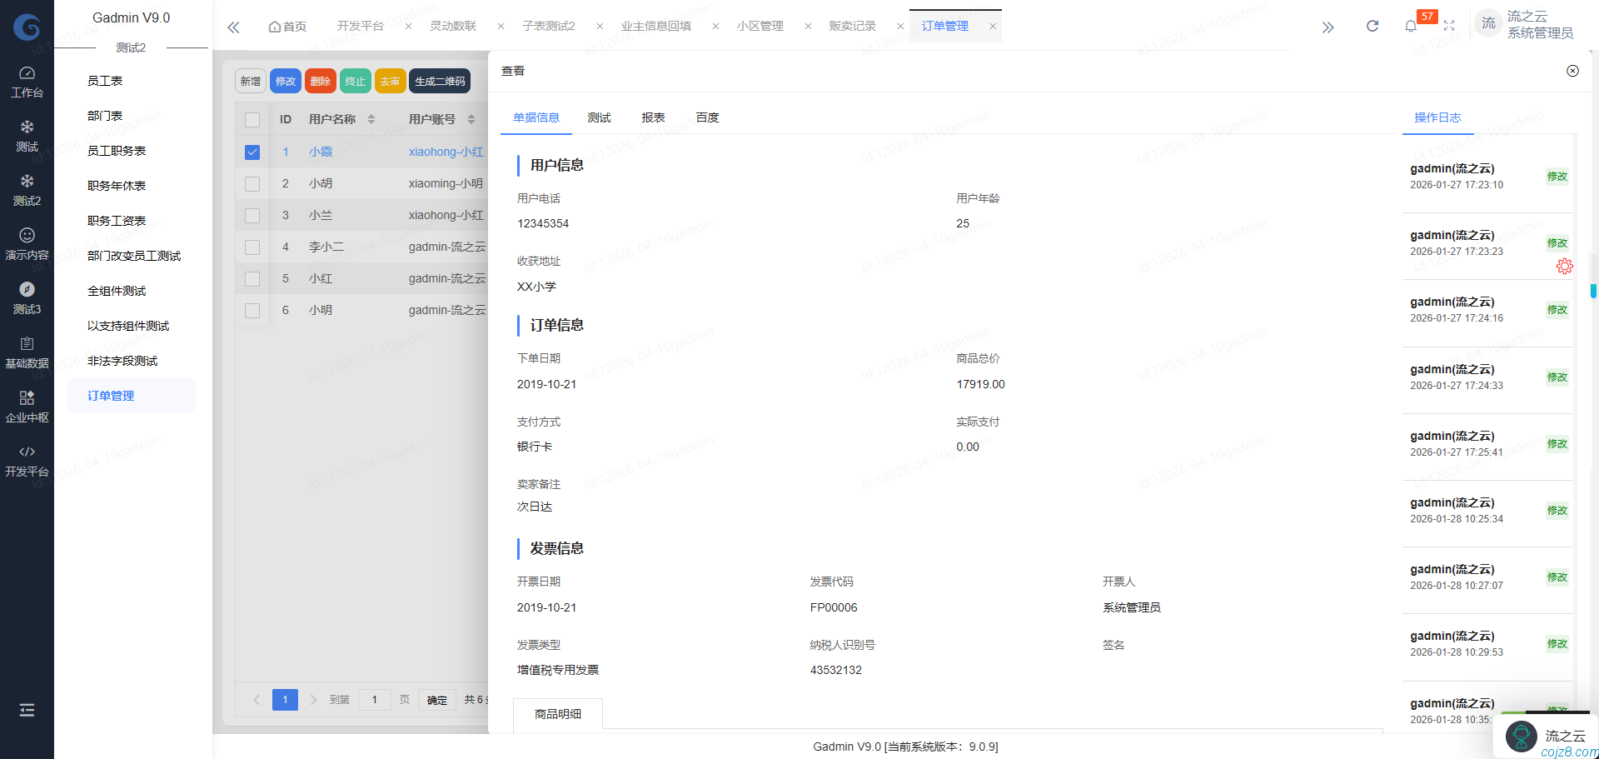Click the refresh icon in the top bar

[1372, 26]
